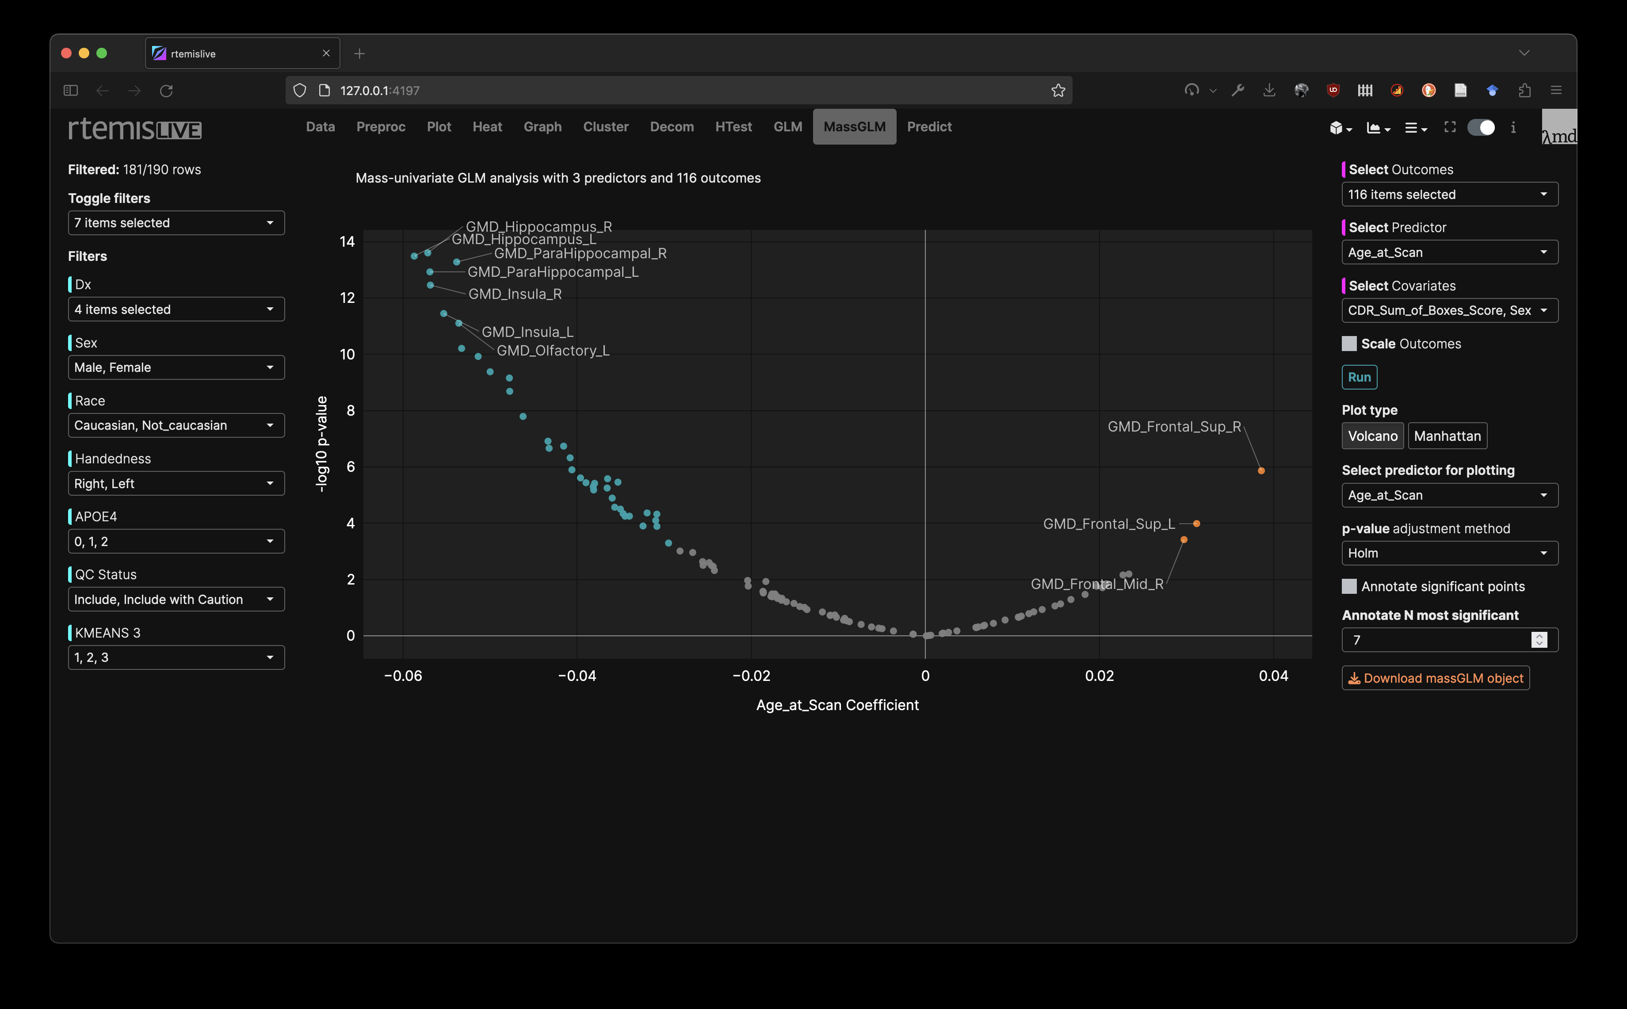Reload the page

pos(166,90)
